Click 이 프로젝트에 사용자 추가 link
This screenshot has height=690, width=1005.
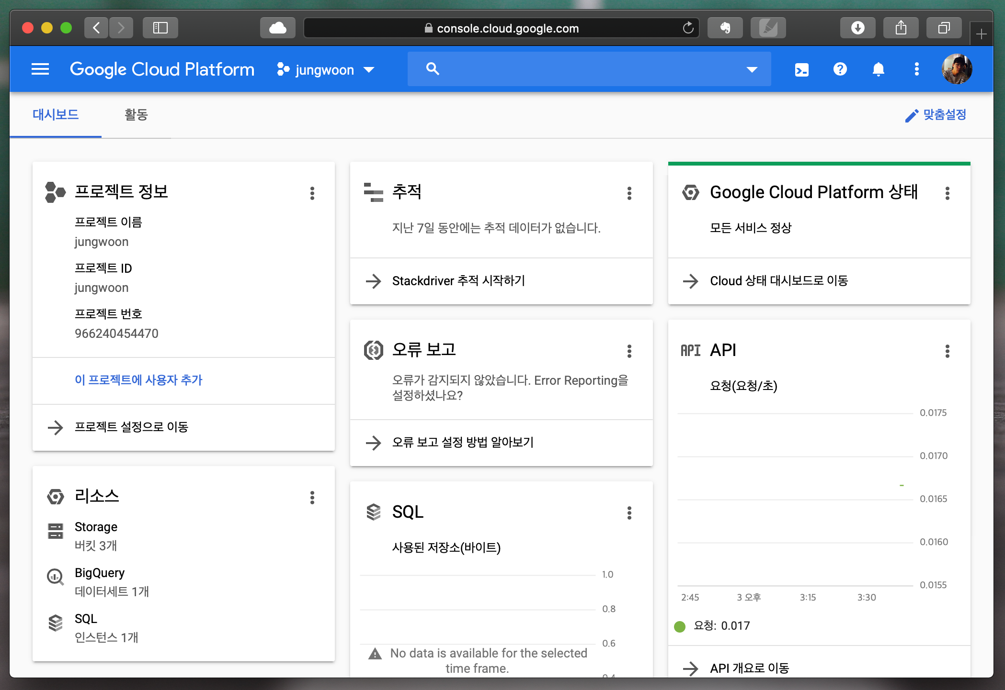tap(138, 380)
